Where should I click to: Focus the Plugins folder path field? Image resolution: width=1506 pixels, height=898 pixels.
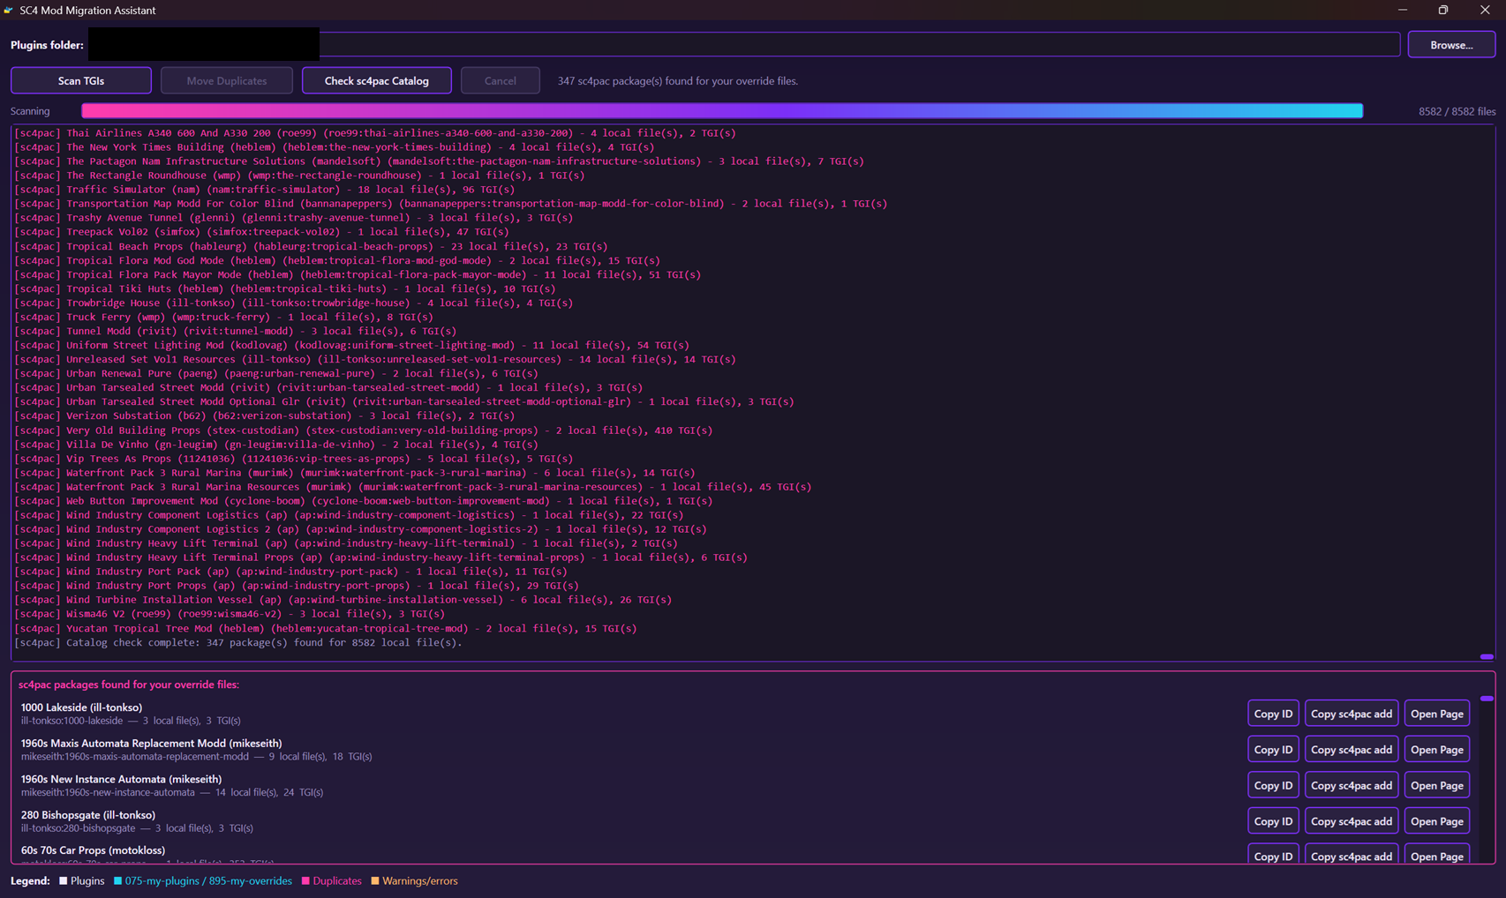click(x=744, y=44)
